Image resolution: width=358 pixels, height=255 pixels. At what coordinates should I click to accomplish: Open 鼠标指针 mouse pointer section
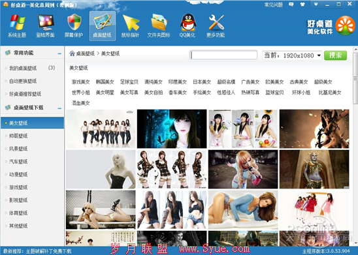[x=131, y=26]
